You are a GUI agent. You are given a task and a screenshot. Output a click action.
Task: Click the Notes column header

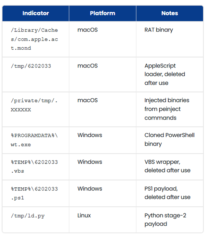pos(169,13)
